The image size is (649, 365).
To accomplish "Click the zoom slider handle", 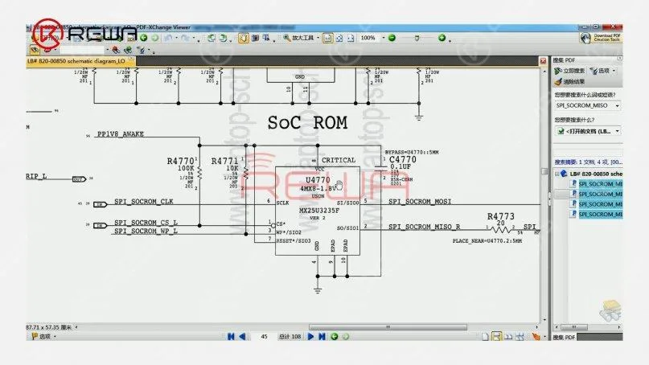I will (417, 38).
